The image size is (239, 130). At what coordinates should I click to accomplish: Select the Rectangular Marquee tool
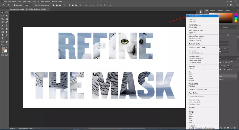tap(7, 13)
